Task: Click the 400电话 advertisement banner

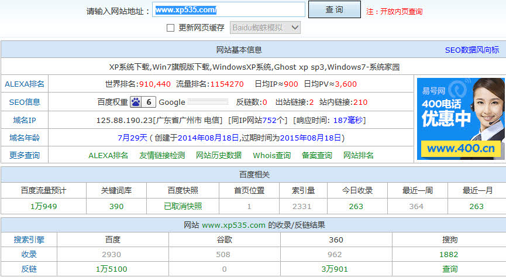Action: point(460,118)
